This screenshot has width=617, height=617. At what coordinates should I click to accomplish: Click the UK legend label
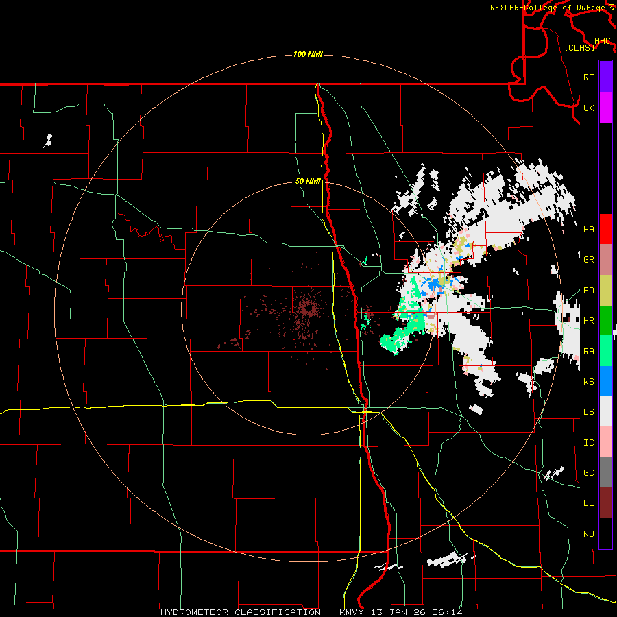(588, 108)
